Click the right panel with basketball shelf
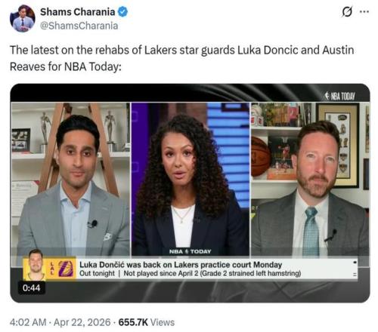 coord(310,179)
